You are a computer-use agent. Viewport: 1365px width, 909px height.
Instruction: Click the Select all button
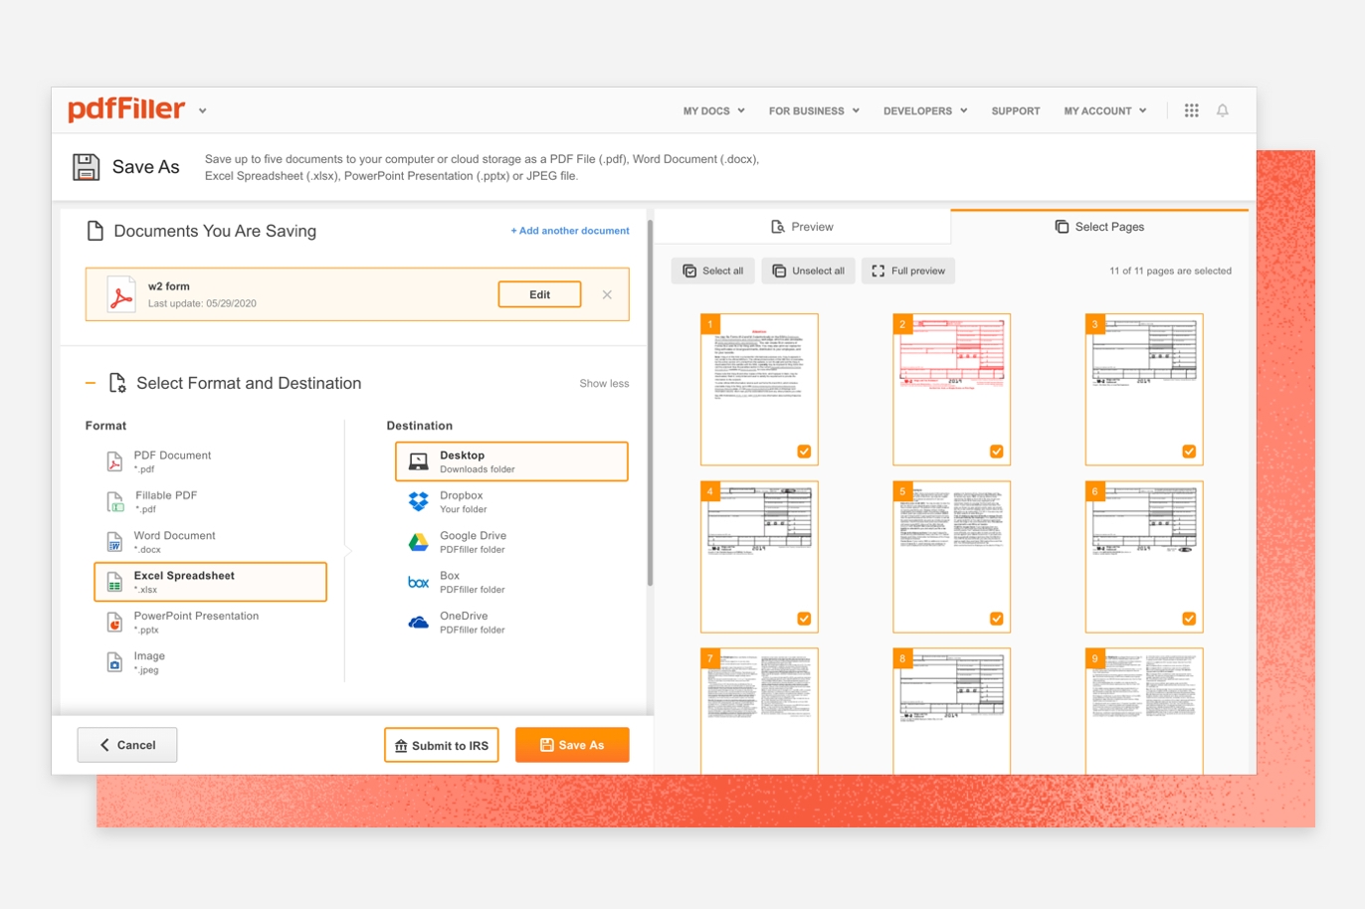coord(712,271)
